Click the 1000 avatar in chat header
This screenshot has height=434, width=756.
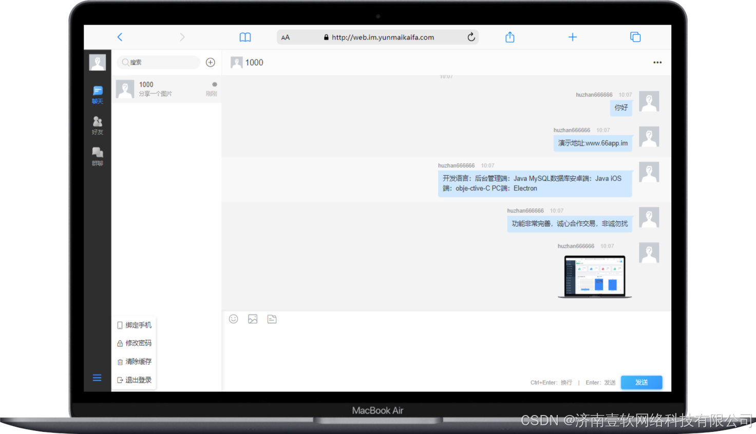[x=237, y=63]
